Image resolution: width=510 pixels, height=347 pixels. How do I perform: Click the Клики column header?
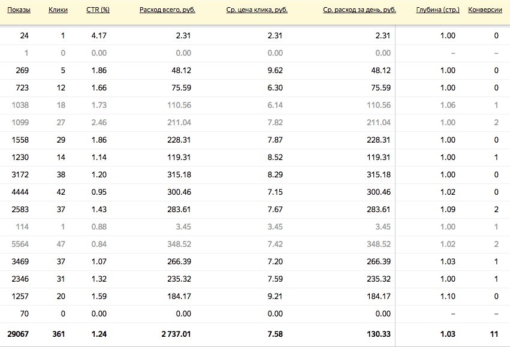click(59, 10)
